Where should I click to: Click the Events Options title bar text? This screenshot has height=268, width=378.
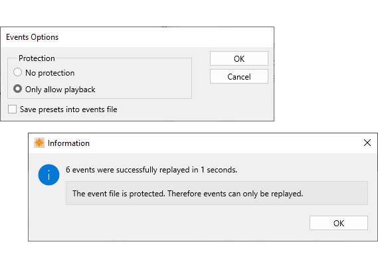pos(33,37)
